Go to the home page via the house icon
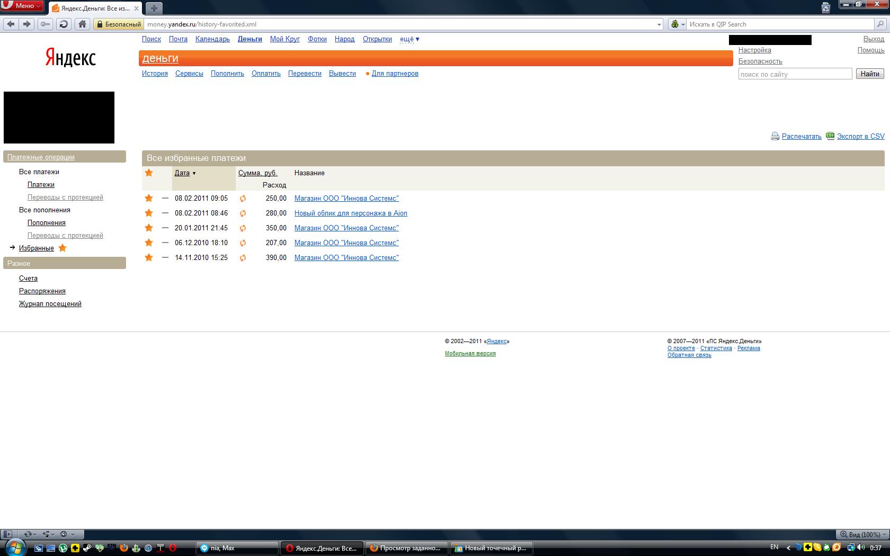 [82, 24]
